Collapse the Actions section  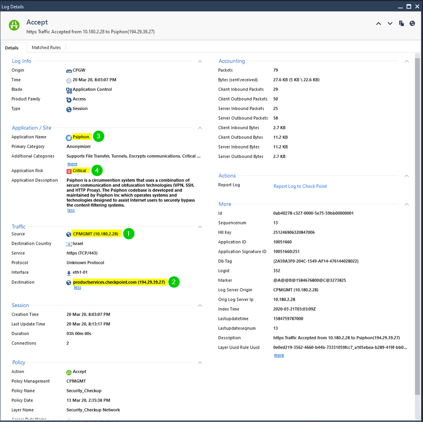pyautogui.click(x=406, y=176)
